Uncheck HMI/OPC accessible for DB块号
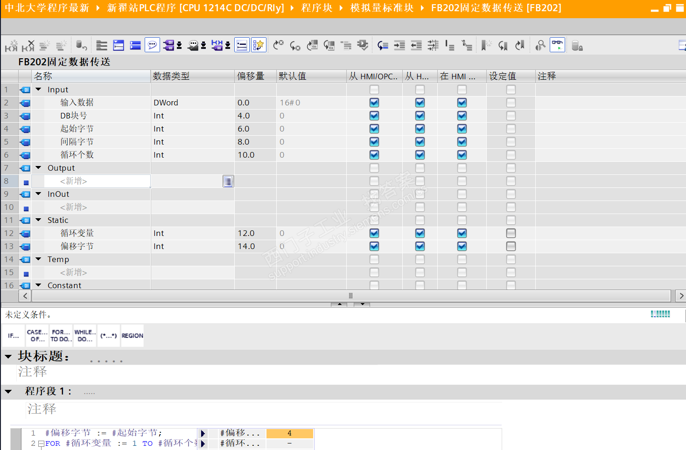Screen dimensions: 686x450 pos(374,116)
